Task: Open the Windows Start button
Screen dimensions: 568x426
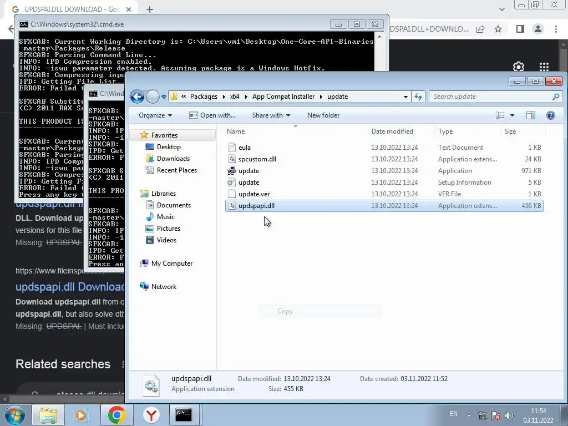Action: (14, 415)
